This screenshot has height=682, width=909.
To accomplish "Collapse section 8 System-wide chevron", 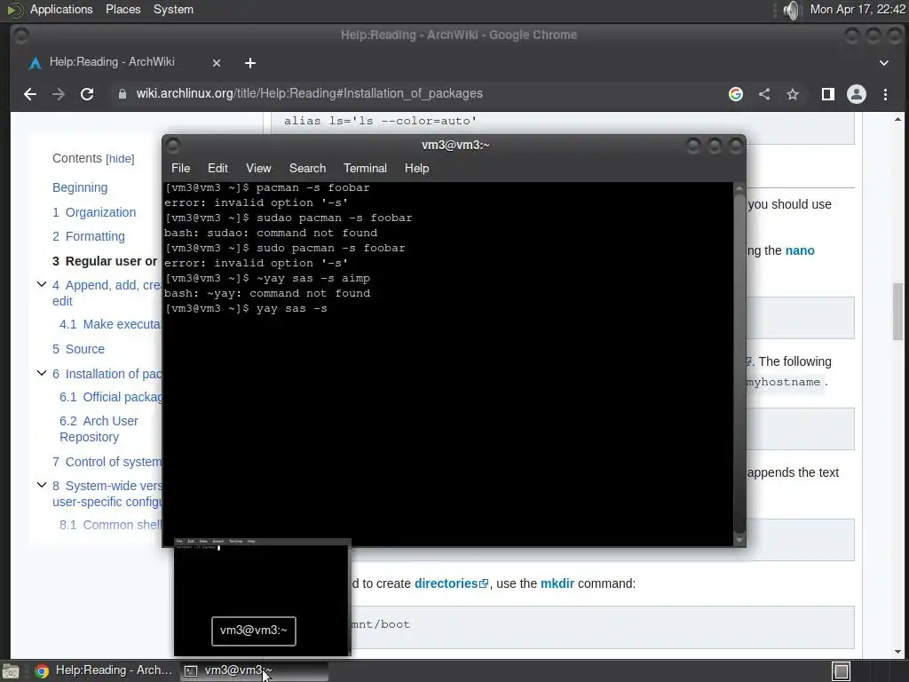I will [41, 485].
